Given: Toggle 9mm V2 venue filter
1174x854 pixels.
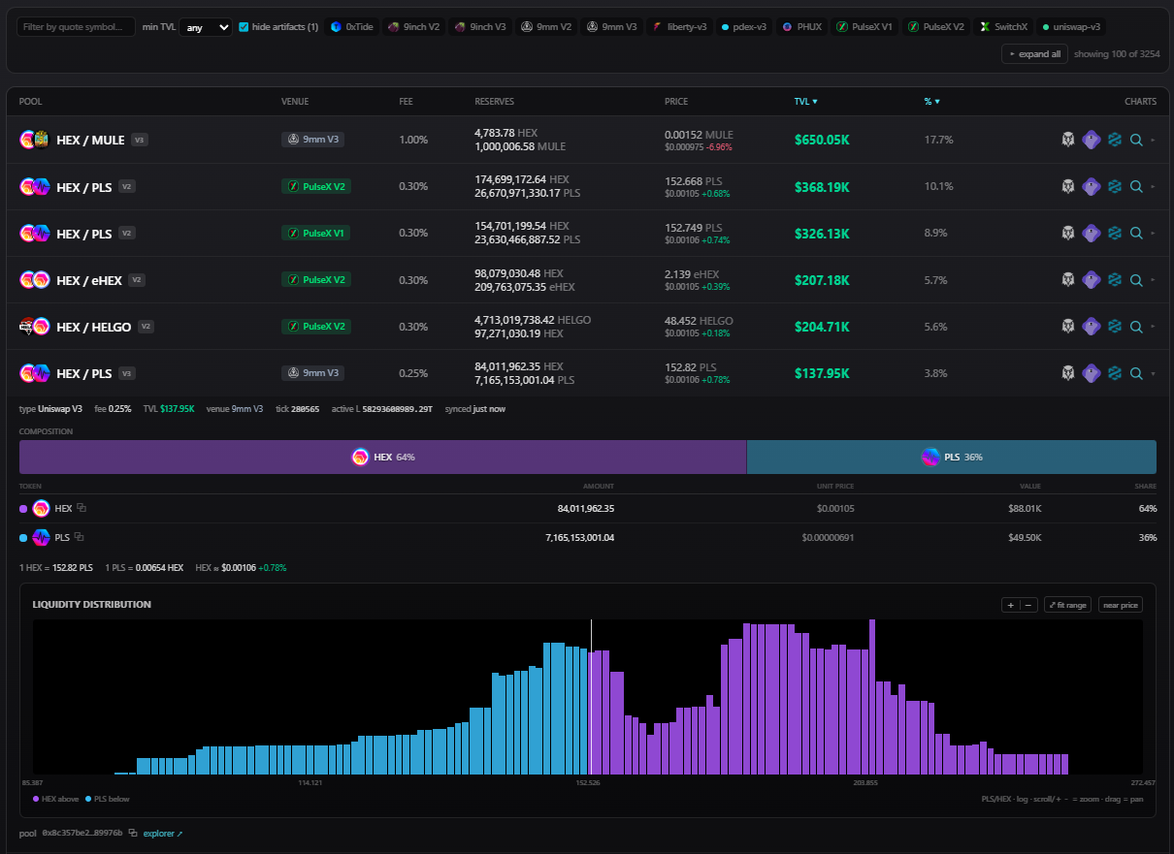Looking at the screenshot, I should [x=546, y=27].
